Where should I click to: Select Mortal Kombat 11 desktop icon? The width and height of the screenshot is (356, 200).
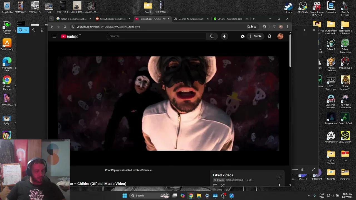point(345,83)
